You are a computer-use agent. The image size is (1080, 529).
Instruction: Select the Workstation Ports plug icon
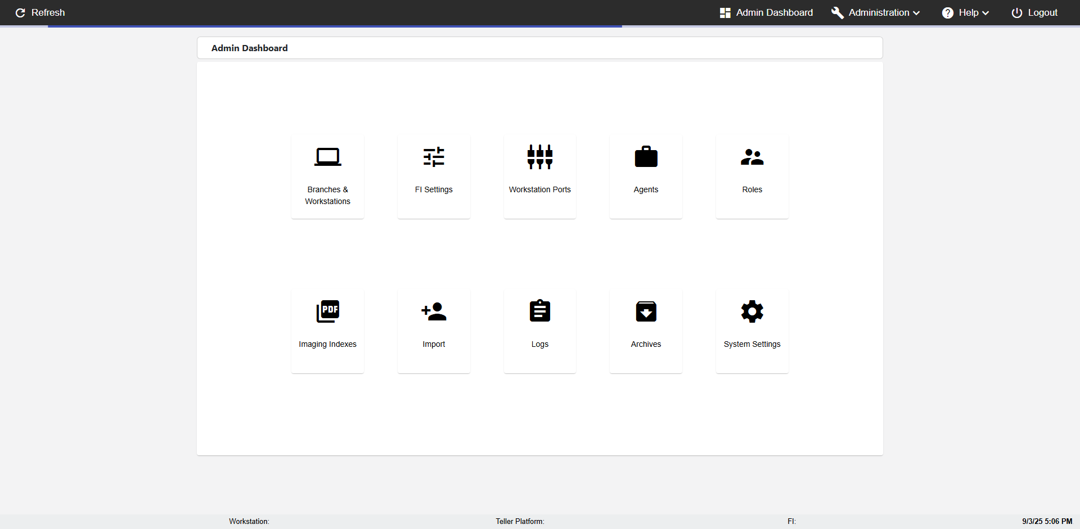(x=540, y=157)
